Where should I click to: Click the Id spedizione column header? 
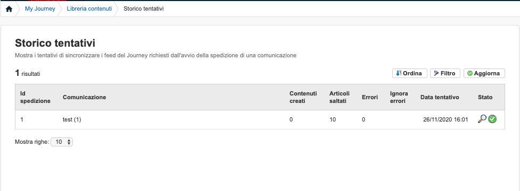(35, 97)
